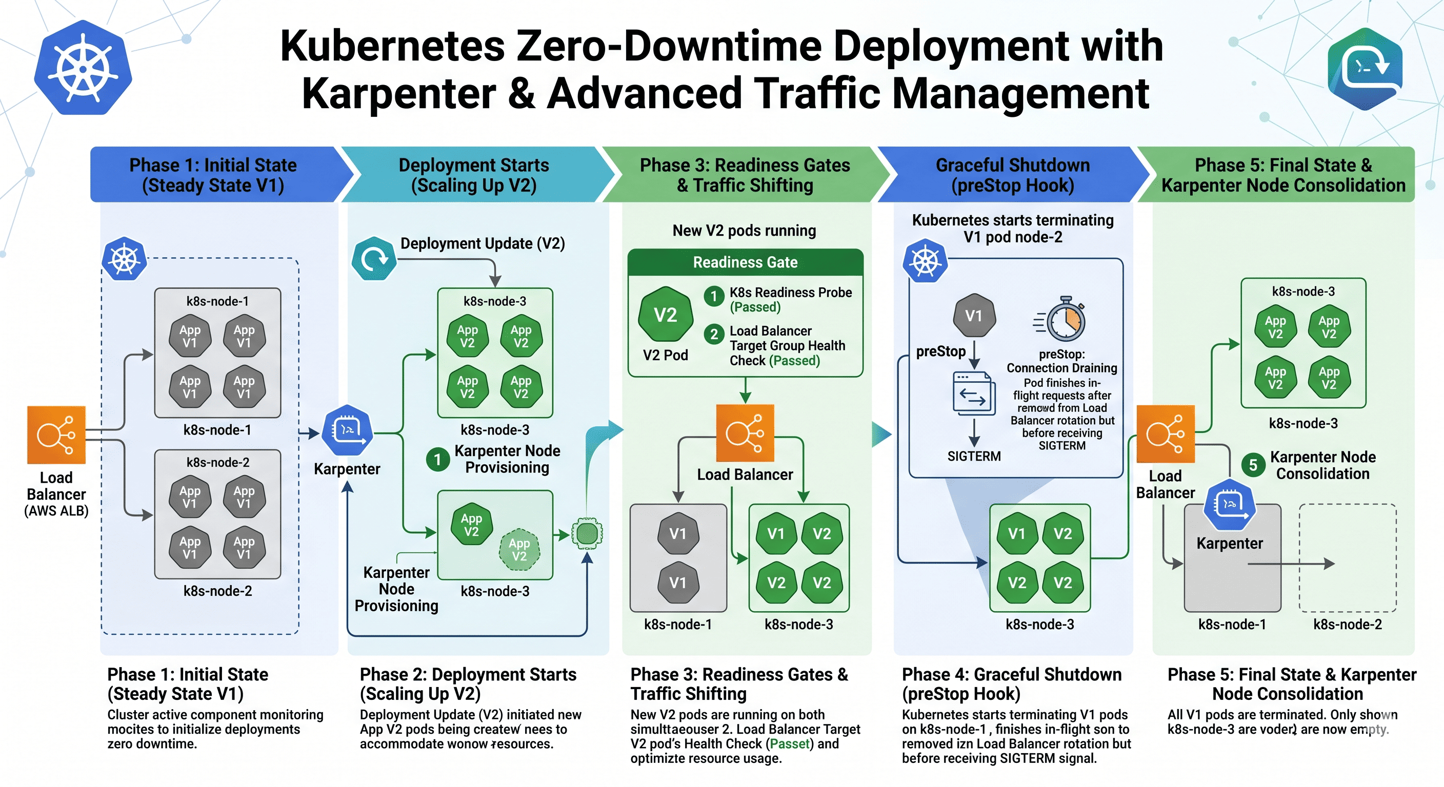1444x787 pixels.
Task: Click the teal Deployment Update refresh icon
Action: tap(373, 259)
